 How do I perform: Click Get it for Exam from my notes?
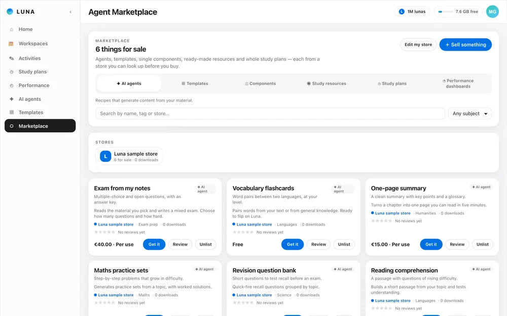point(154,244)
